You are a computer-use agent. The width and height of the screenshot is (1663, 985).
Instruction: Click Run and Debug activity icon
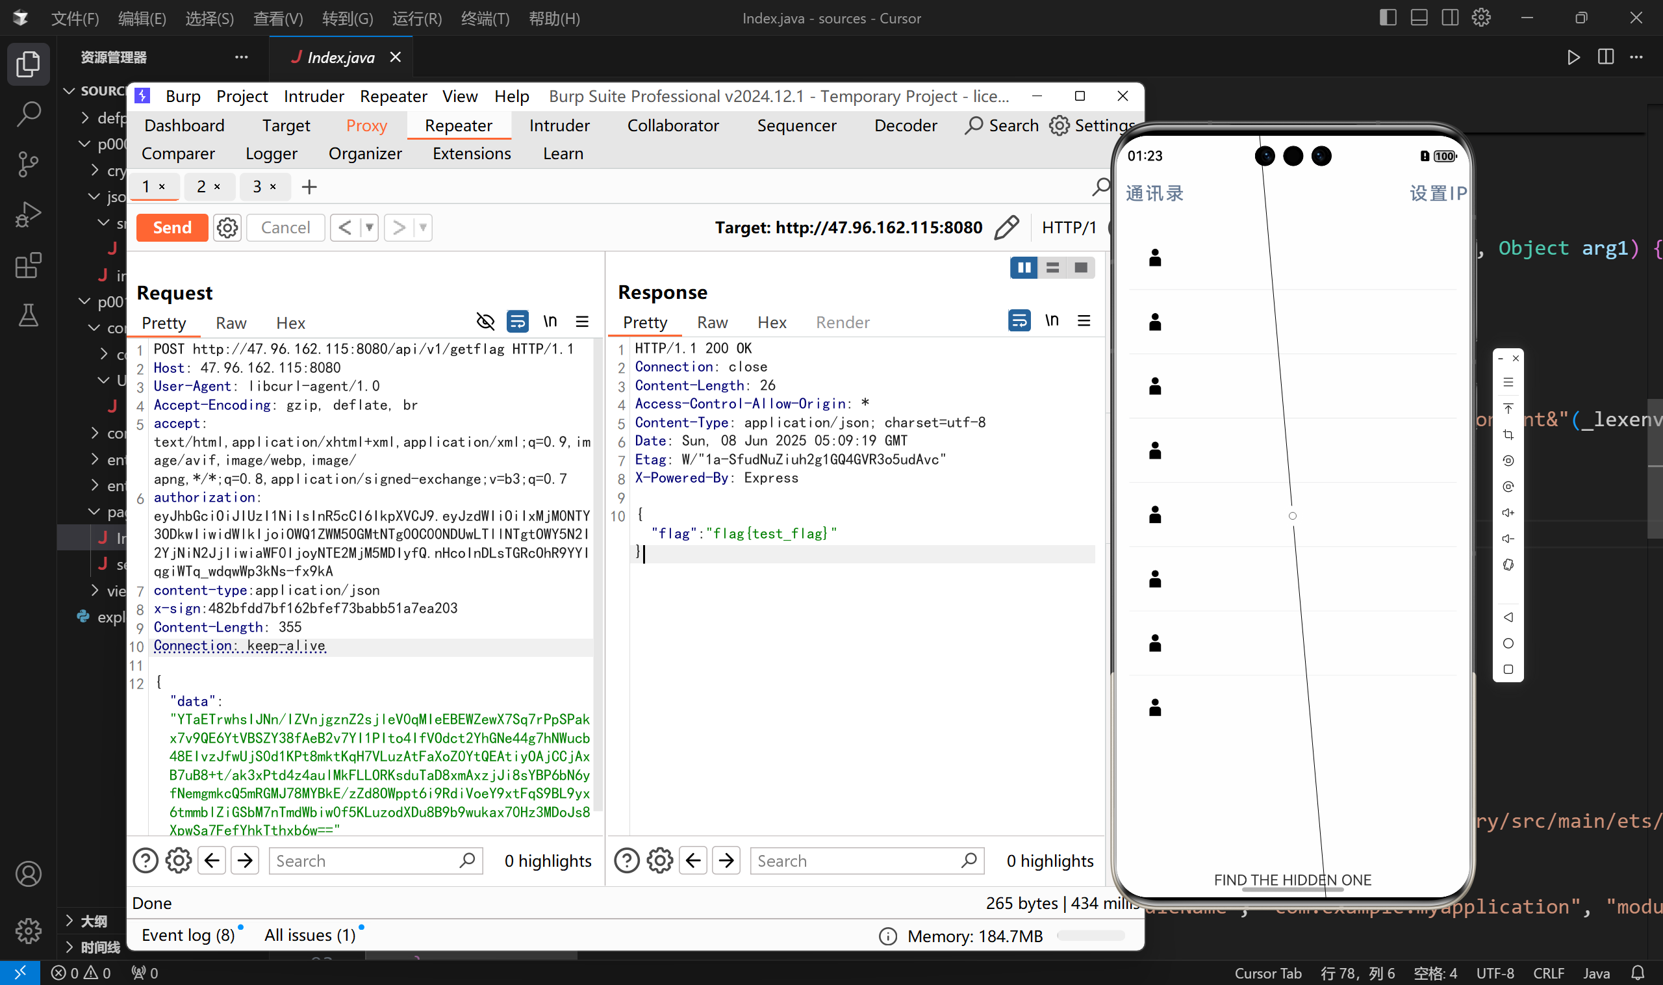28,214
